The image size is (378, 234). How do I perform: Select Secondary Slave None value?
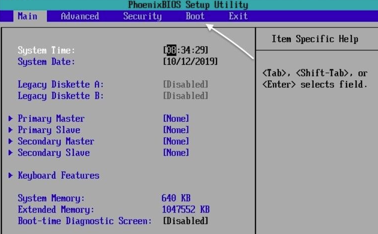coord(176,153)
